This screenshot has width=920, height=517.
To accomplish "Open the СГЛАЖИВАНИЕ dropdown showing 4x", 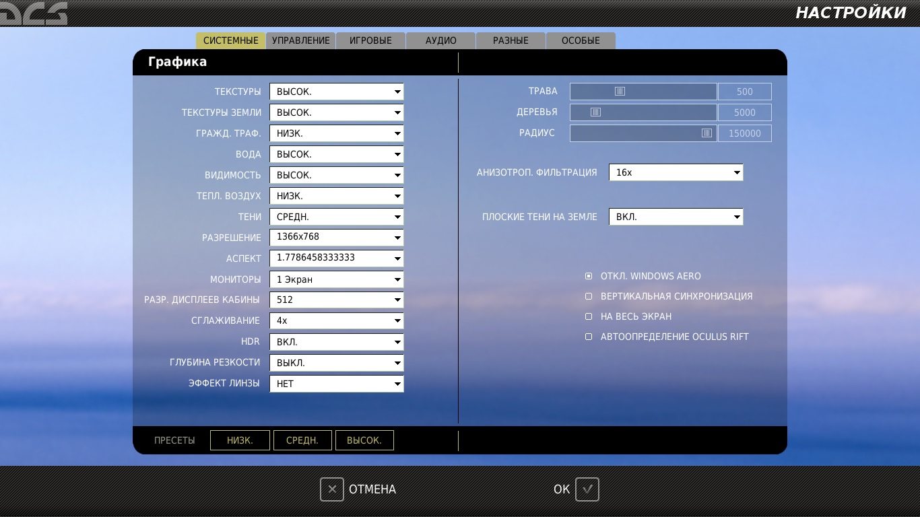I will coord(337,321).
